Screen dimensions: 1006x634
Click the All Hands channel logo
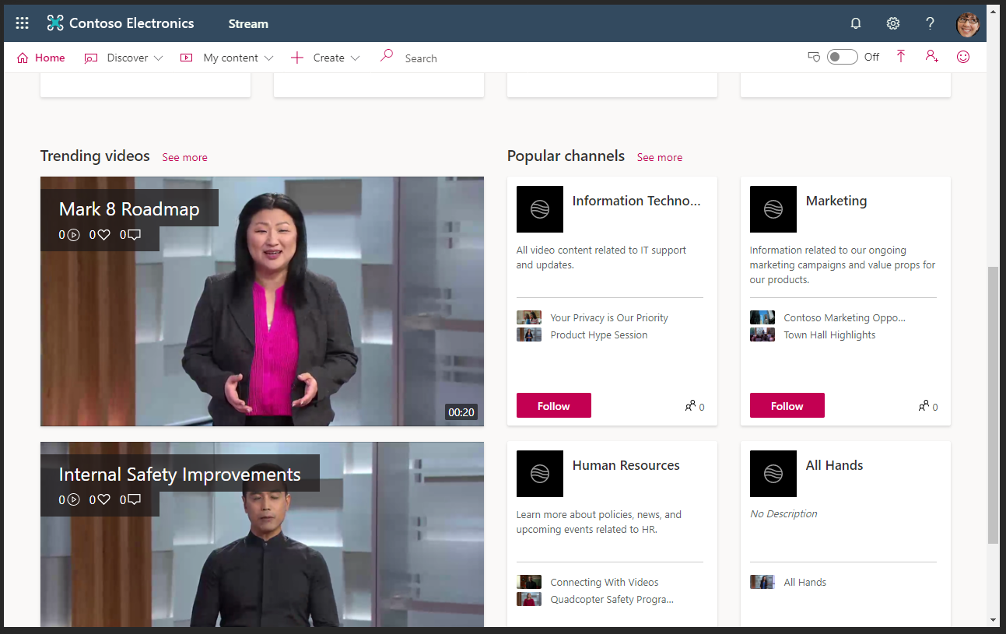(773, 474)
